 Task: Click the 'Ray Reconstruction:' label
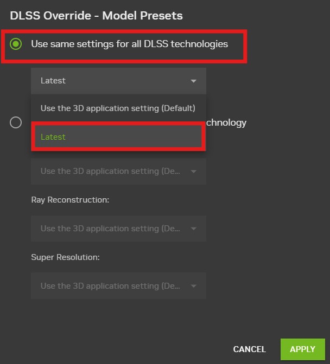(70, 200)
